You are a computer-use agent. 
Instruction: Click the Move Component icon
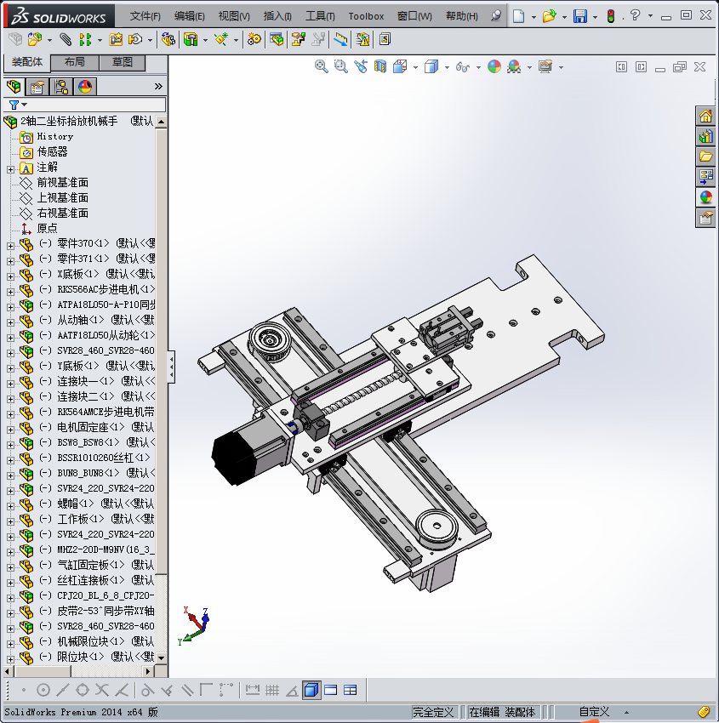coord(135,40)
